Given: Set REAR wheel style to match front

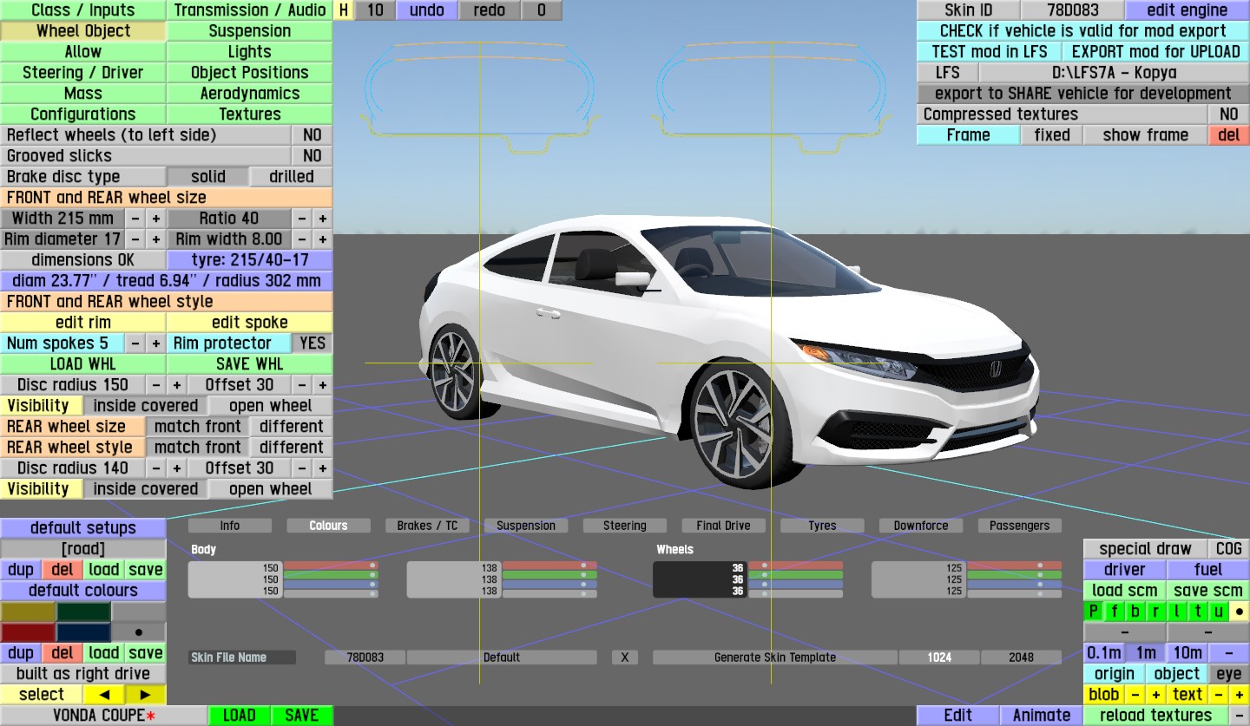Looking at the screenshot, I should (x=198, y=448).
